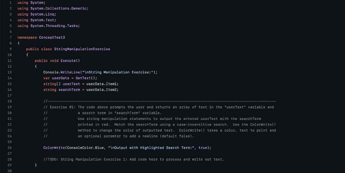345x173 pixels.
Task: Select line number 1 in the gutter
Action: point(10,3)
